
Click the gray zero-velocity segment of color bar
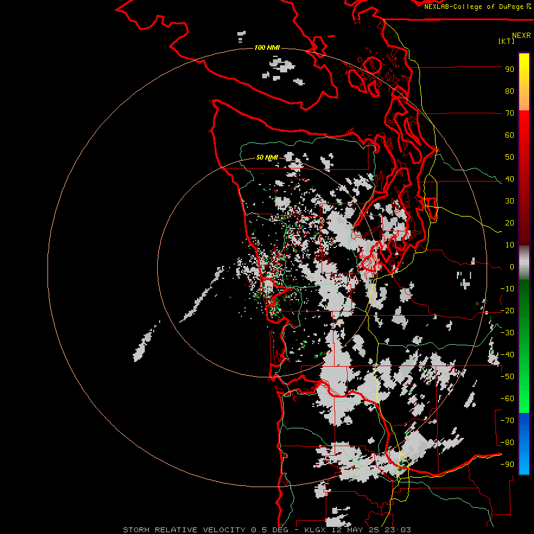tap(524, 263)
